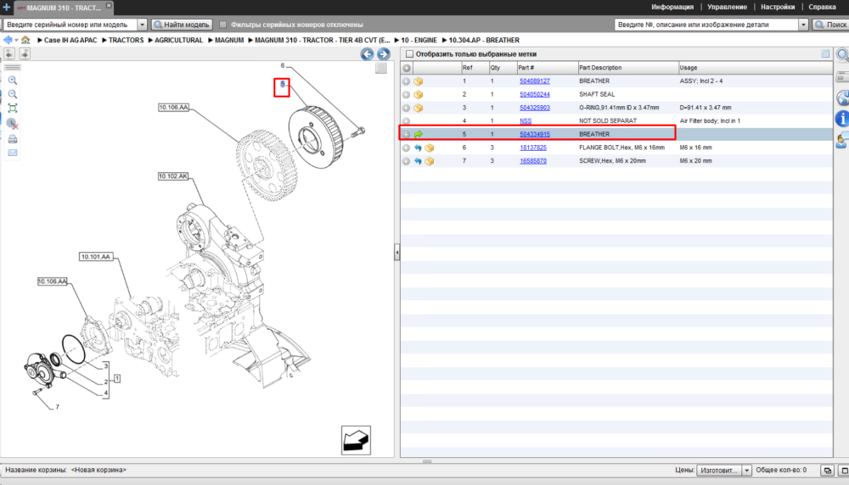The height and width of the screenshot is (485, 849).
Task: Go to AGRICULTURAL breadcrumb
Action: (x=178, y=40)
